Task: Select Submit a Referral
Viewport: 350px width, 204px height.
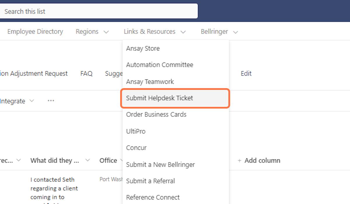Action: [x=150, y=181]
